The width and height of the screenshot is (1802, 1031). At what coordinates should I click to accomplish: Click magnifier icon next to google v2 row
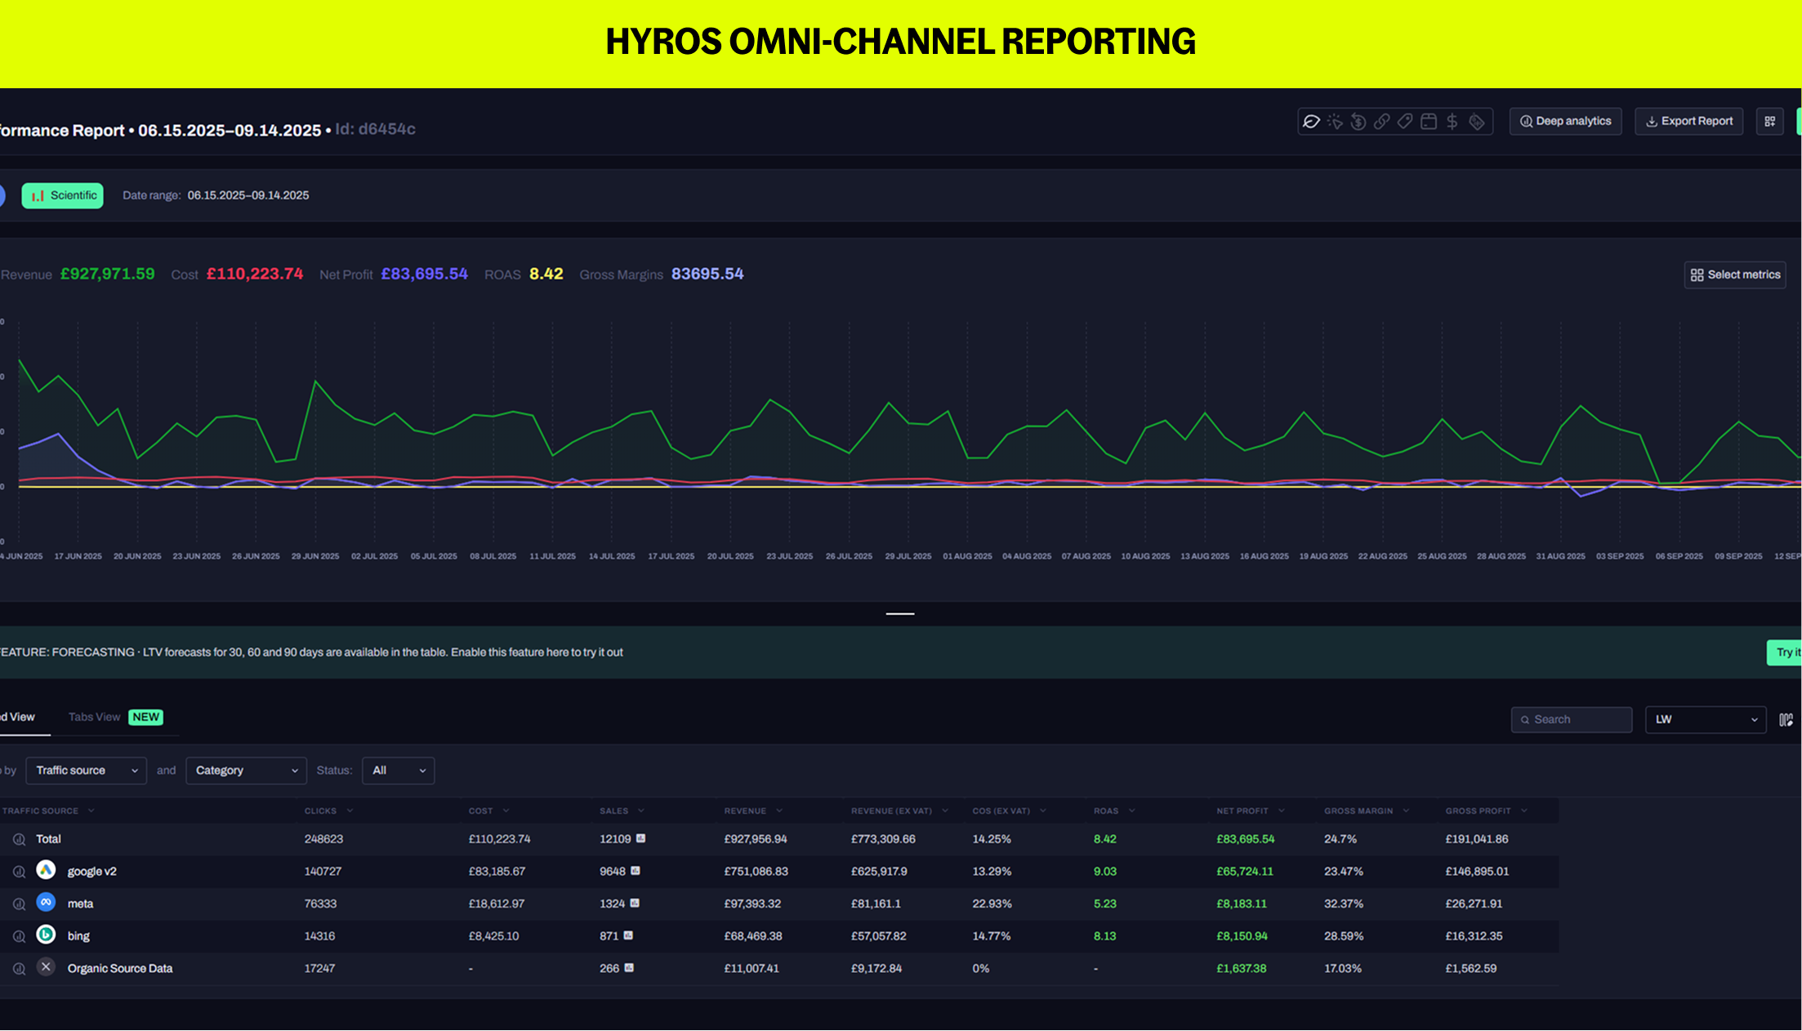click(x=19, y=872)
